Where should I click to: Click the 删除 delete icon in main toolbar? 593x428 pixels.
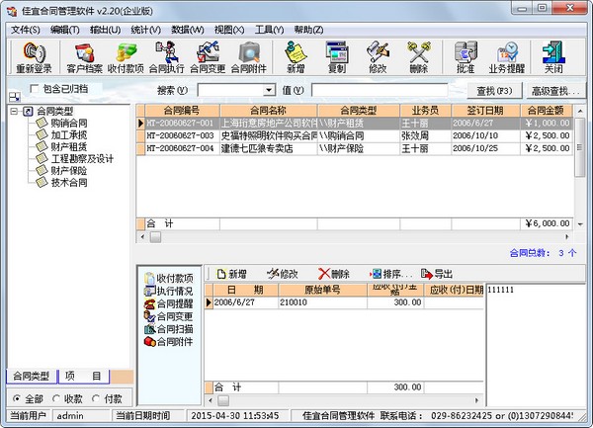click(x=419, y=57)
